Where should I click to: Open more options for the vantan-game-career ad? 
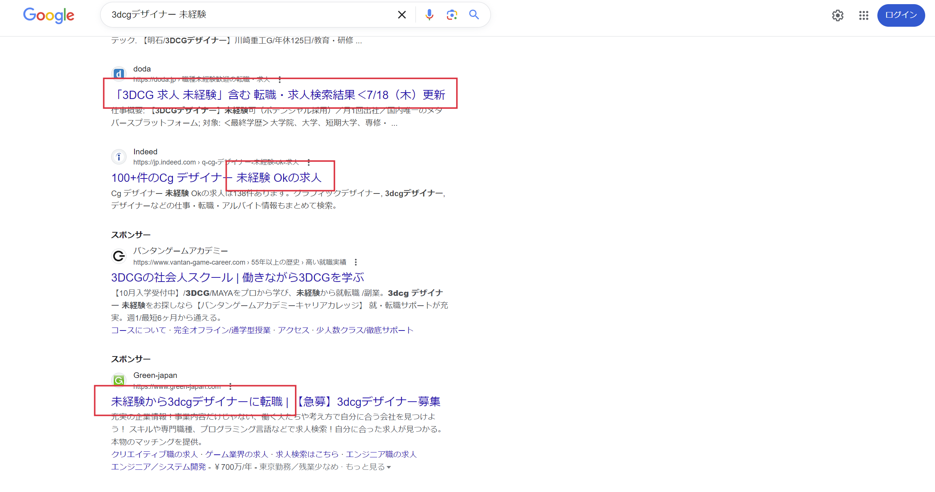[x=356, y=262]
